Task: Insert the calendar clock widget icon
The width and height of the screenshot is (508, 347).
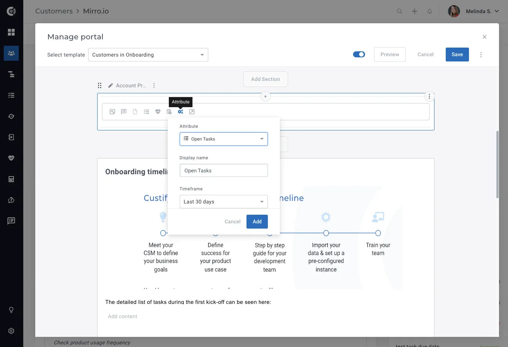Action: point(169,112)
